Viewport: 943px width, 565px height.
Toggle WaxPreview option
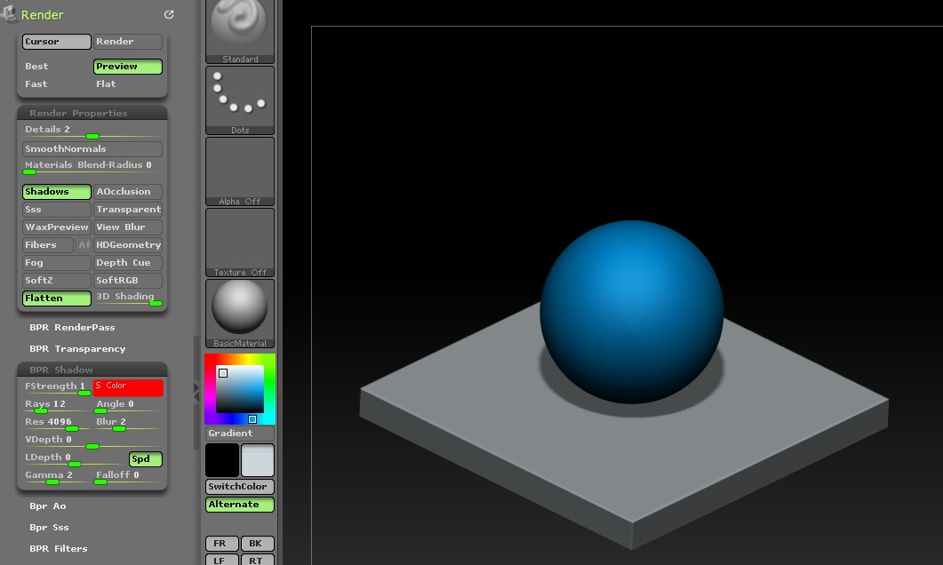[57, 227]
